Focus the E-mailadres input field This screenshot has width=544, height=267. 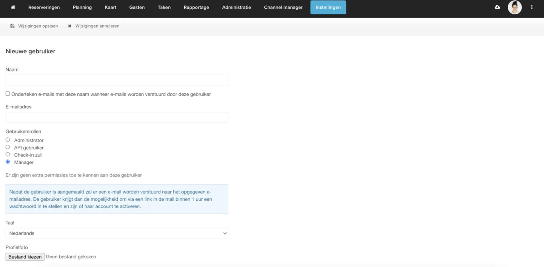[x=117, y=117]
